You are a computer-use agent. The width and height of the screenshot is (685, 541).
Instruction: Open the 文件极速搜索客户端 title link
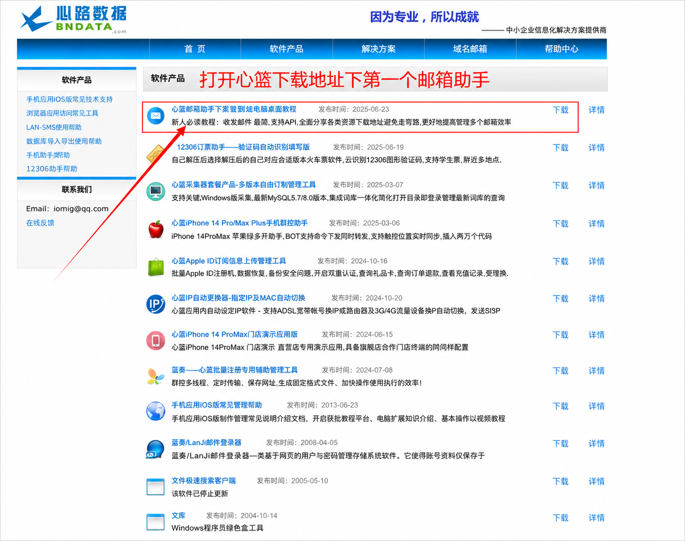204,481
